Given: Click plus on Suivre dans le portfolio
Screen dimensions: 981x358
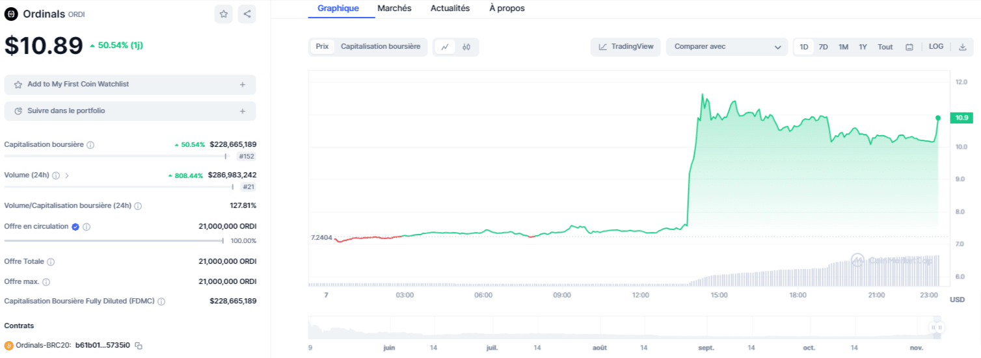Looking at the screenshot, I should pos(243,111).
